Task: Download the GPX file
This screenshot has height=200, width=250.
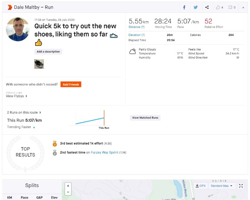Action: 201,186
